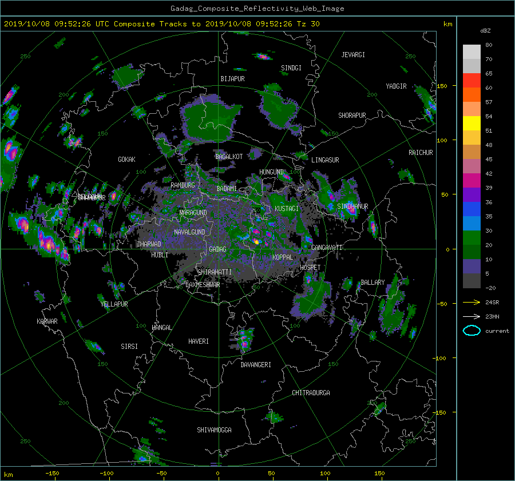Click the LAXMESHWAR city label
The image size is (515, 481).
203,285
